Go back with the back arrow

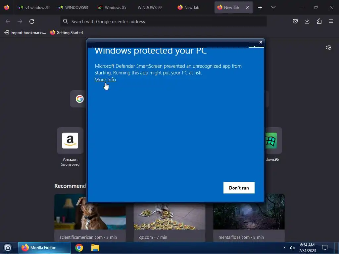(8, 21)
